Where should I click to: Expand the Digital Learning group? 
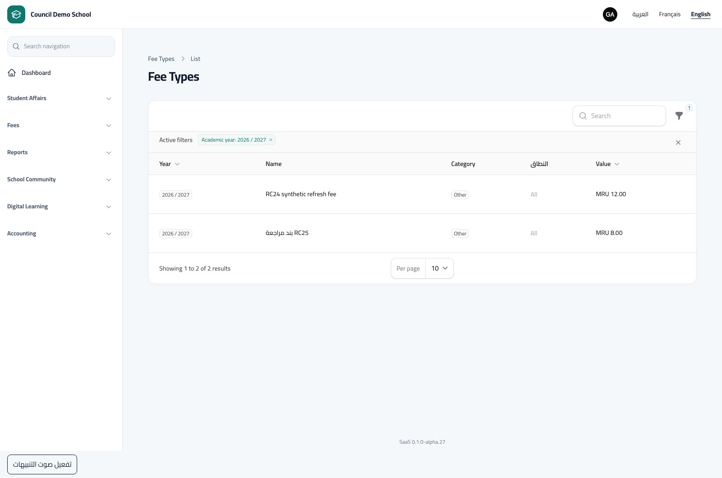[x=59, y=207]
